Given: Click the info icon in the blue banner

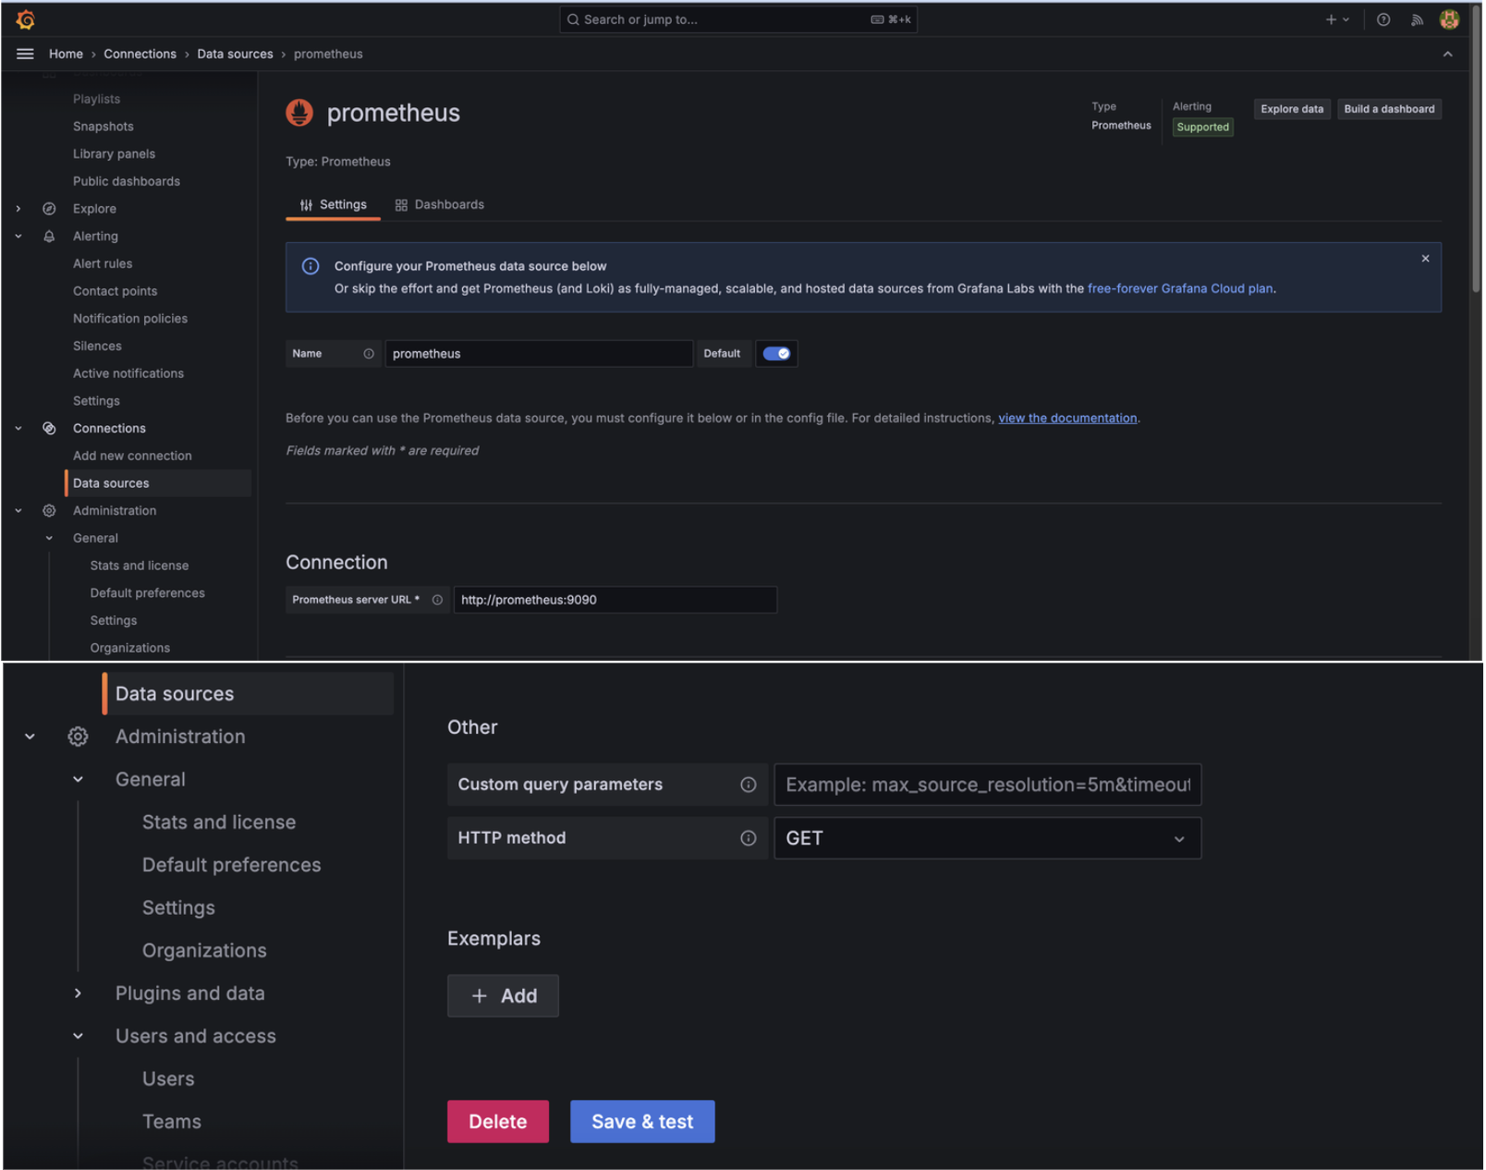Looking at the screenshot, I should (311, 266).
